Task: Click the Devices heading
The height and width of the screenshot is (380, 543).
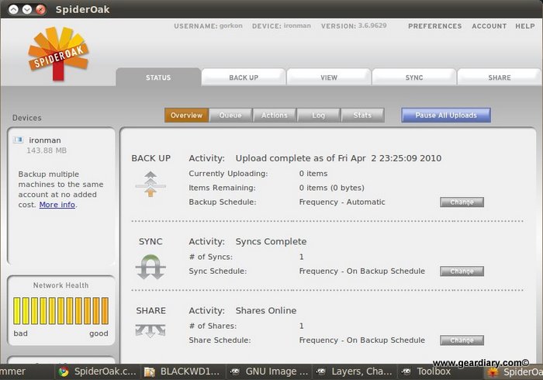Action: [26, 118]
